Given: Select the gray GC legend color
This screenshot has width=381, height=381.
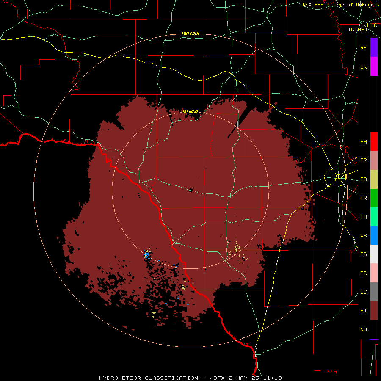Looking at the screenshot, I should pyautogui.click(x=374, y=292).
